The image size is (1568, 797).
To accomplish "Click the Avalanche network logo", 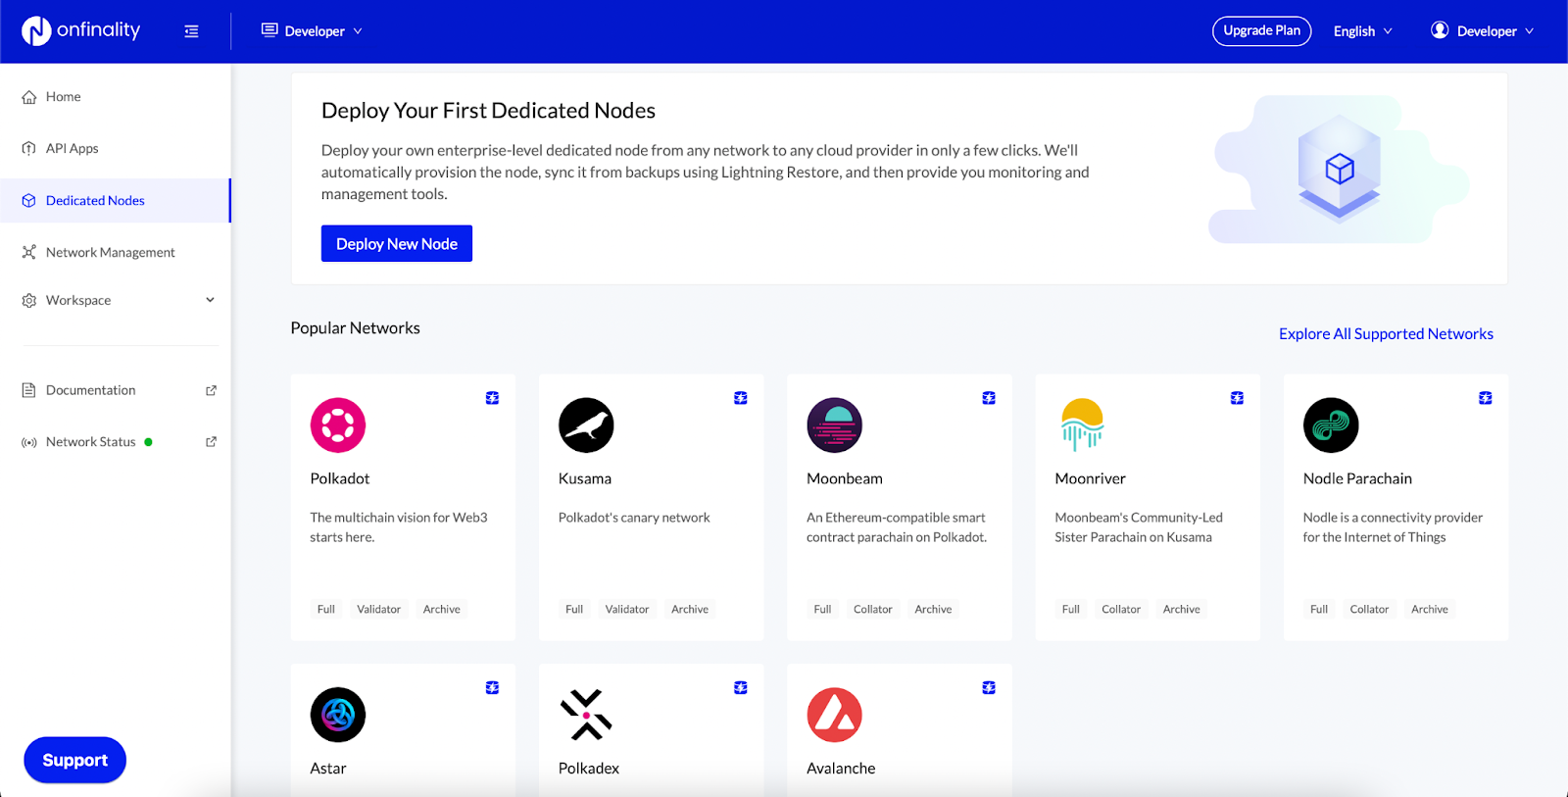I will (834, 715).
